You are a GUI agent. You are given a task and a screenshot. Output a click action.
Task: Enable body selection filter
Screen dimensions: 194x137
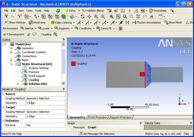(x=63, y=17)
